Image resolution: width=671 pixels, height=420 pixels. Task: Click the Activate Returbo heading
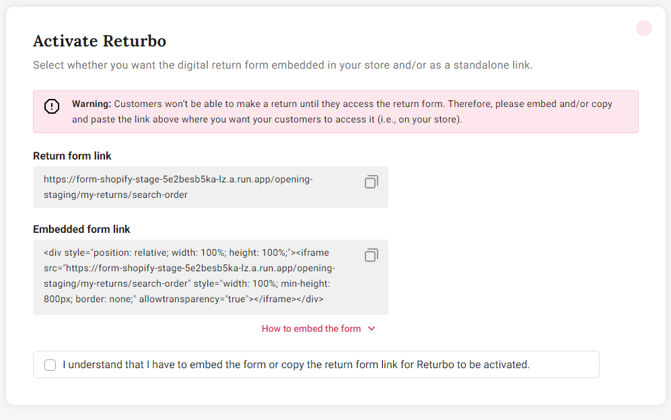[100, 41]
